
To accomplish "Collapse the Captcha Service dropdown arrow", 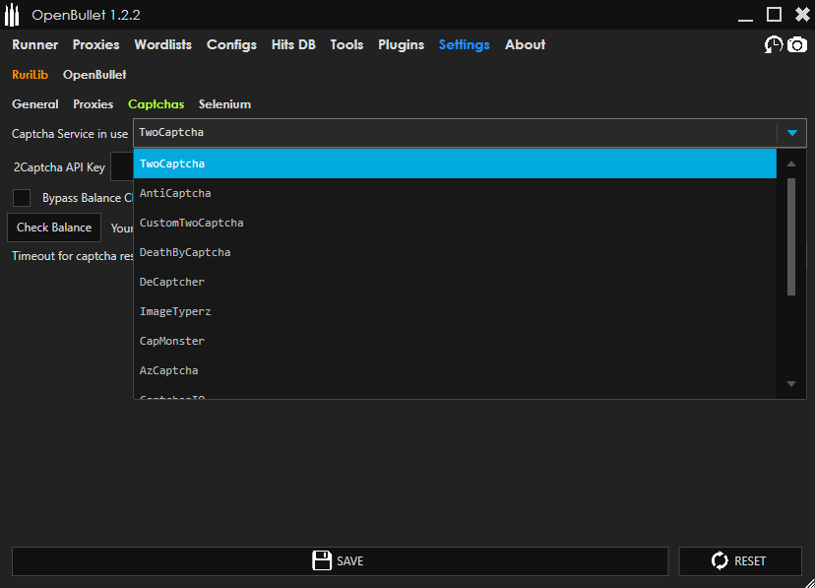I will click(791, 133).
